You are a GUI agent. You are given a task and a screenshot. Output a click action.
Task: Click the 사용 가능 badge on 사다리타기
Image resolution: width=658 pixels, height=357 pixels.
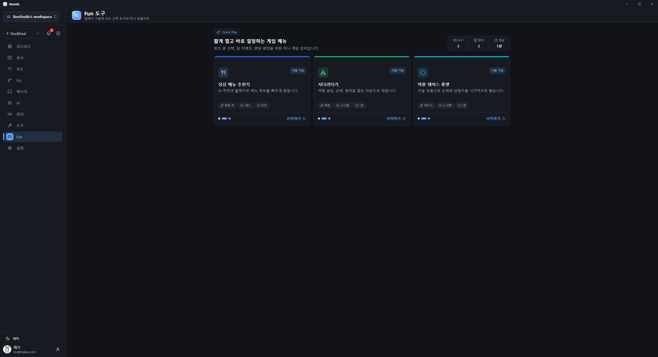[x=398, y=71]
